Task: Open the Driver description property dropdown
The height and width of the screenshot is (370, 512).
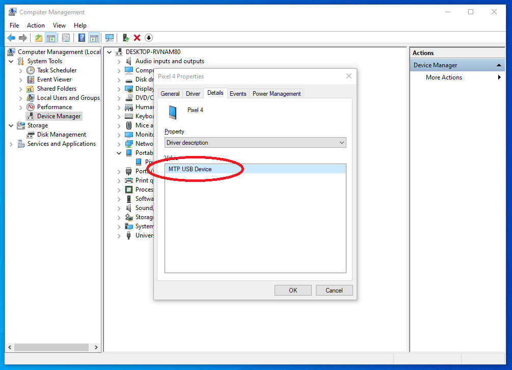Action: [255, 143]
